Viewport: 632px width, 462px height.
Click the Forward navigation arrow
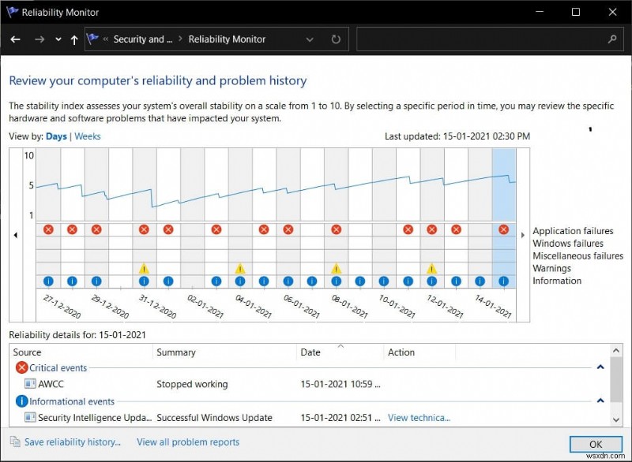pyautogui.click(x=39, y=39)
